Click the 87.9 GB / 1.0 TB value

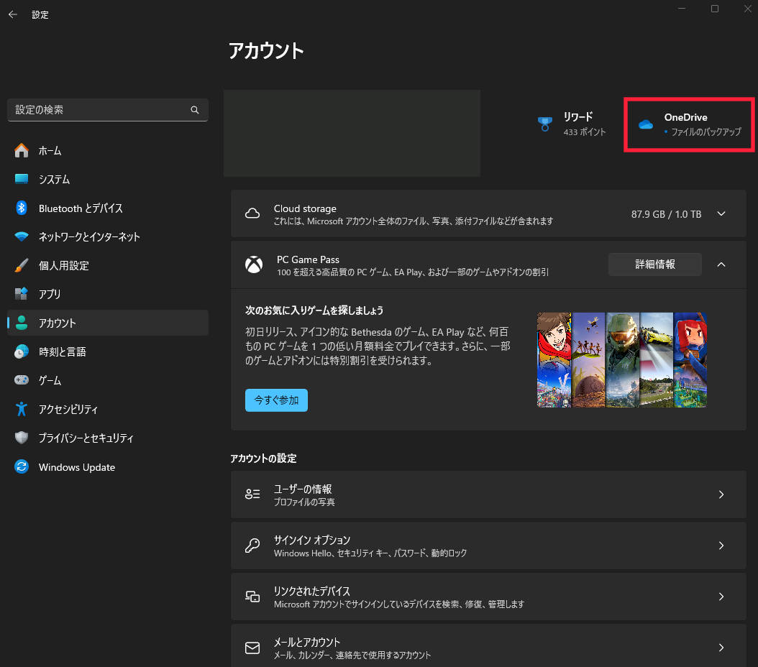tap(666, 214)
